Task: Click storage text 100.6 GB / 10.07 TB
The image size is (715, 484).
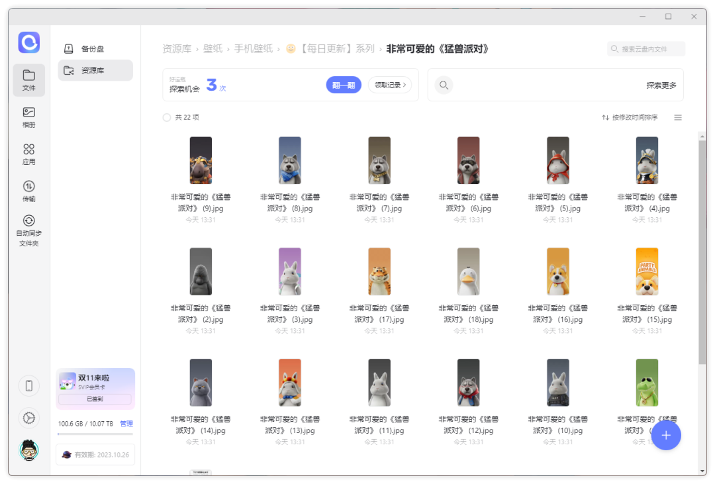Action: 85,424
